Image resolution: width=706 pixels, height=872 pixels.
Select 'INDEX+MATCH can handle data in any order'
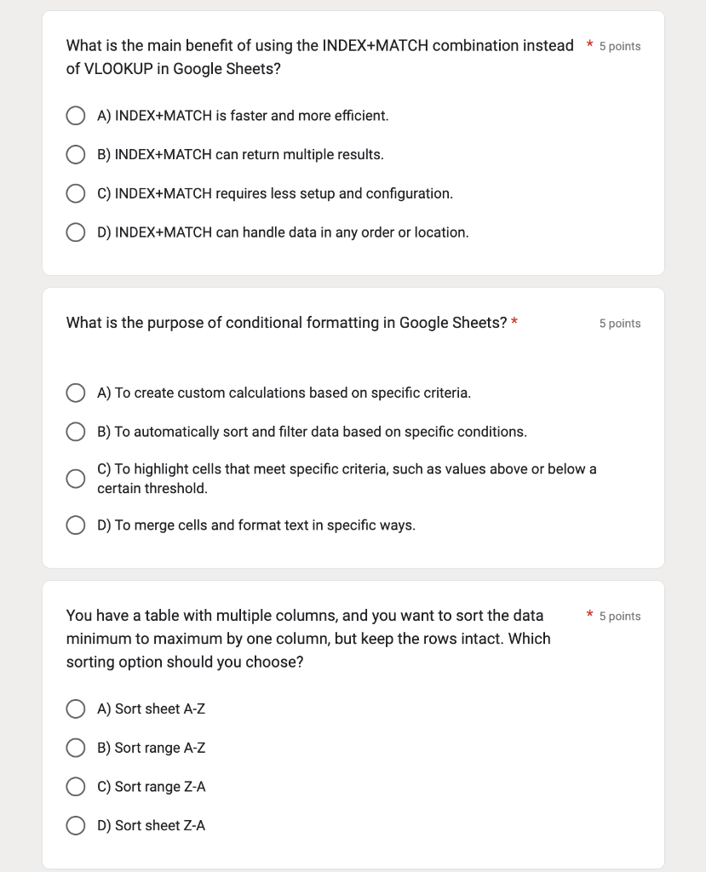pos(76,232)
